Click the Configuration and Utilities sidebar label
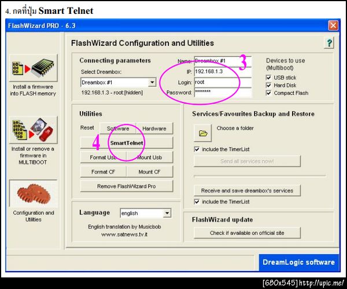 tap(34, 216)
